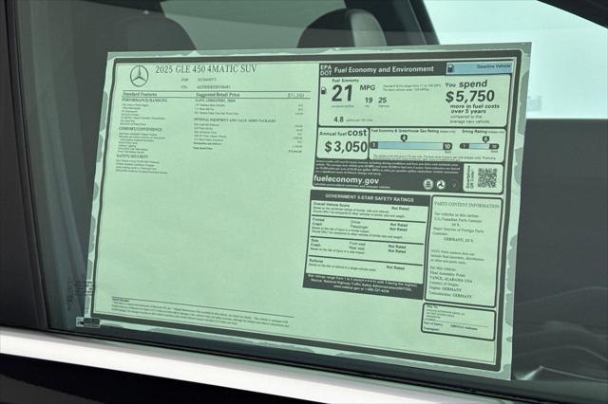608x404 pixels.
Task: Select Government 5-Star Safety Ratings heading
Action: point(370,198)
